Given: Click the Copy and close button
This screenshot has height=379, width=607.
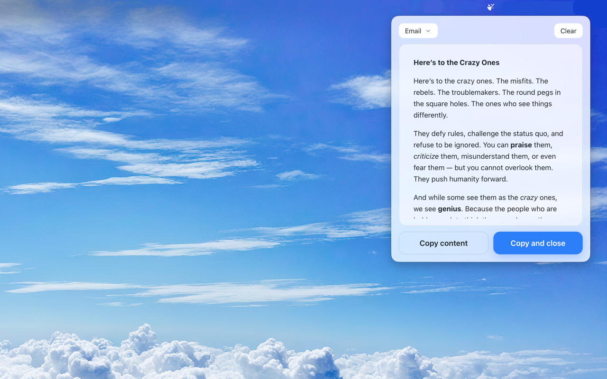Looking at the screenshot, I should click(x=538, y=243).
